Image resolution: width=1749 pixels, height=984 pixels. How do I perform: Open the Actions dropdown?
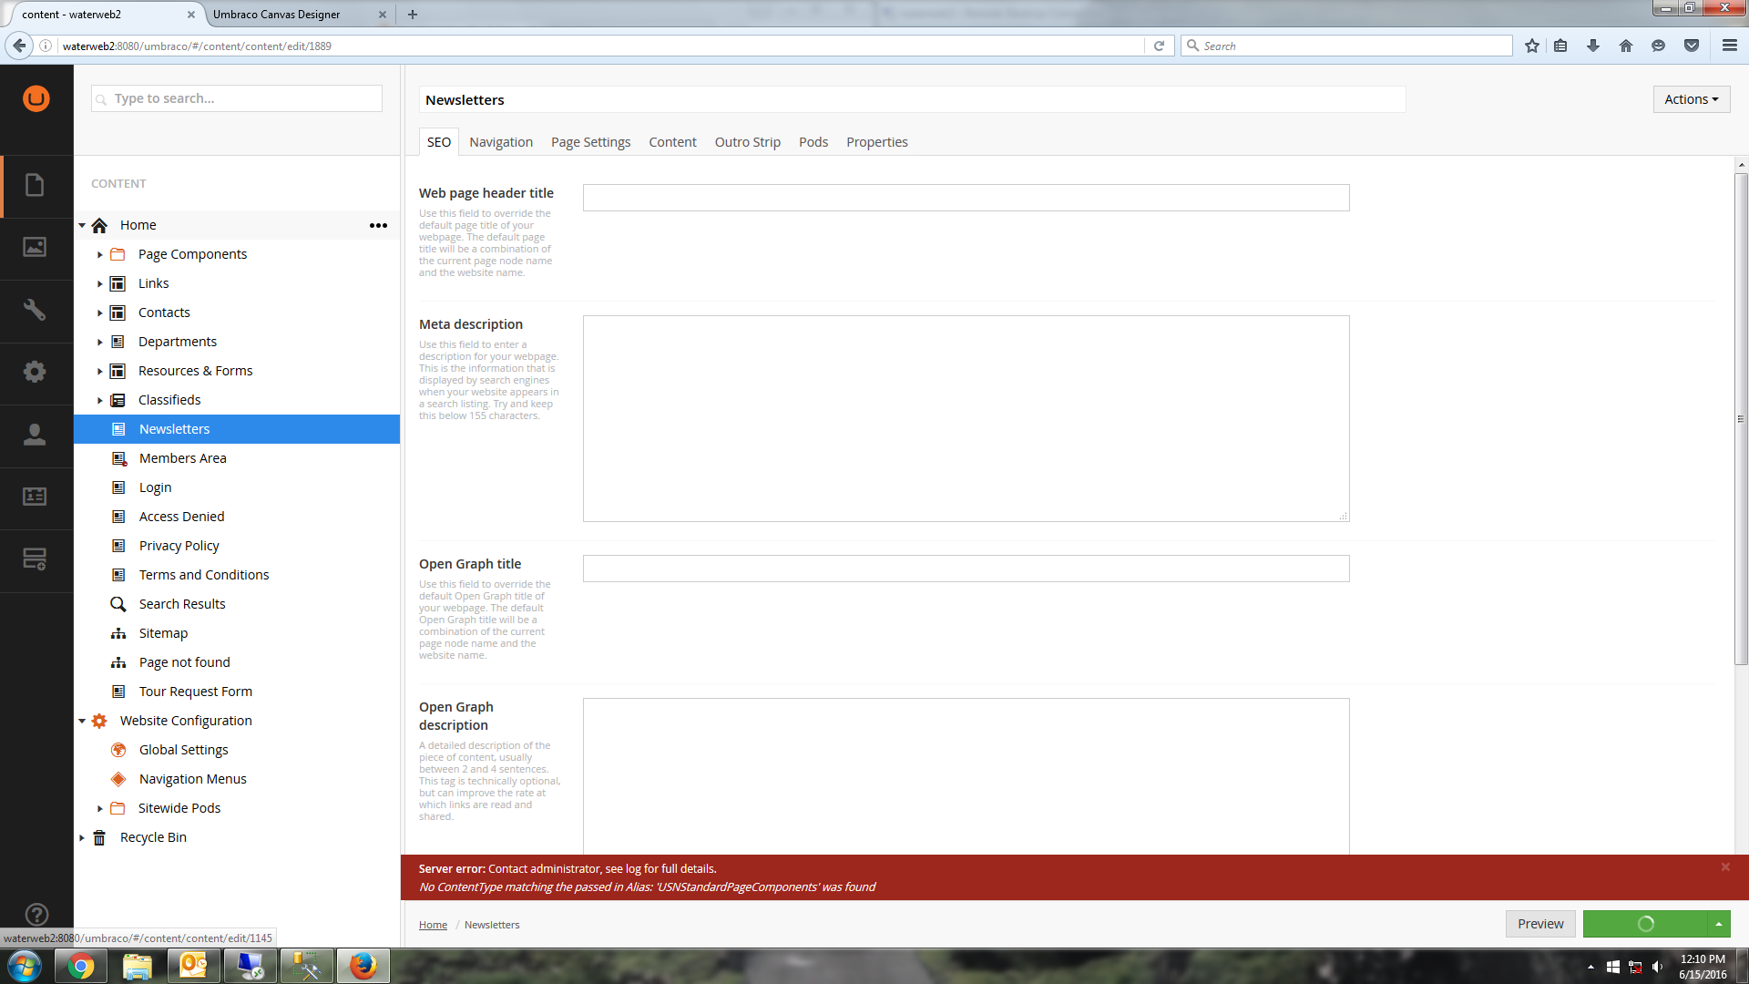(1691, 99)
